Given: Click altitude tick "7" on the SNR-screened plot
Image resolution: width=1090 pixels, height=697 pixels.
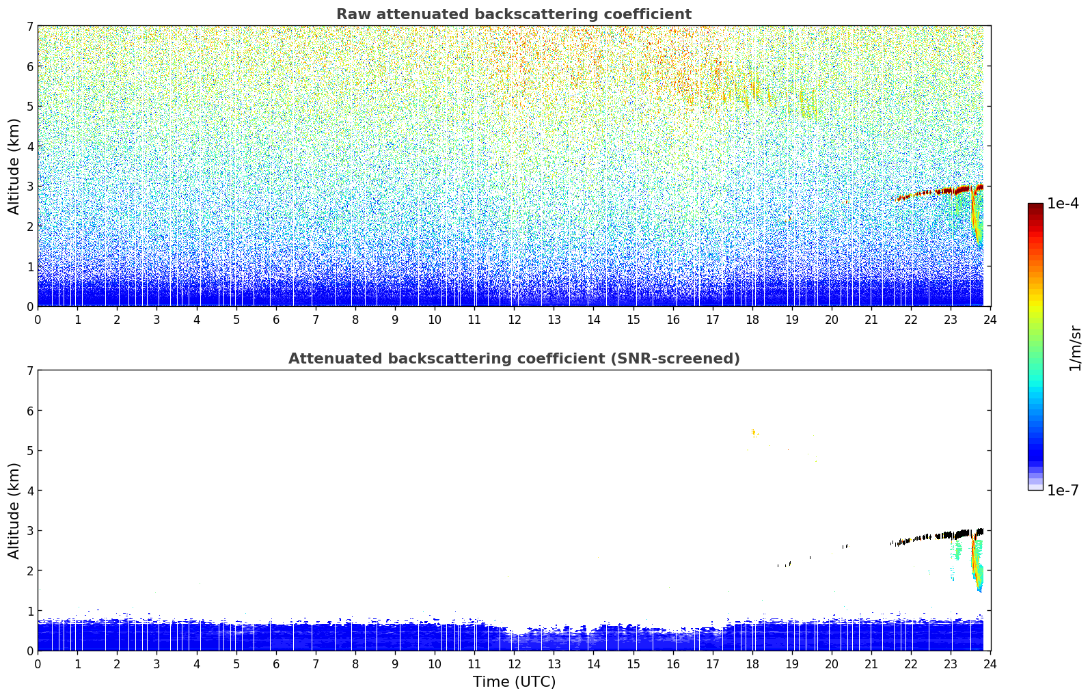Looking at the screenshot, I should (30, 370).
